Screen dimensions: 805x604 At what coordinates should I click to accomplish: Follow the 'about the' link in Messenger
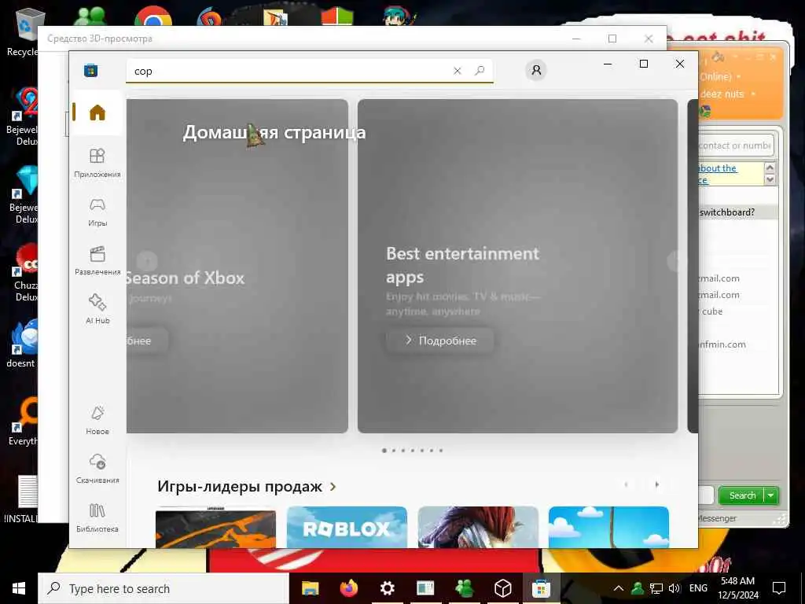click(x=718, y=168)
